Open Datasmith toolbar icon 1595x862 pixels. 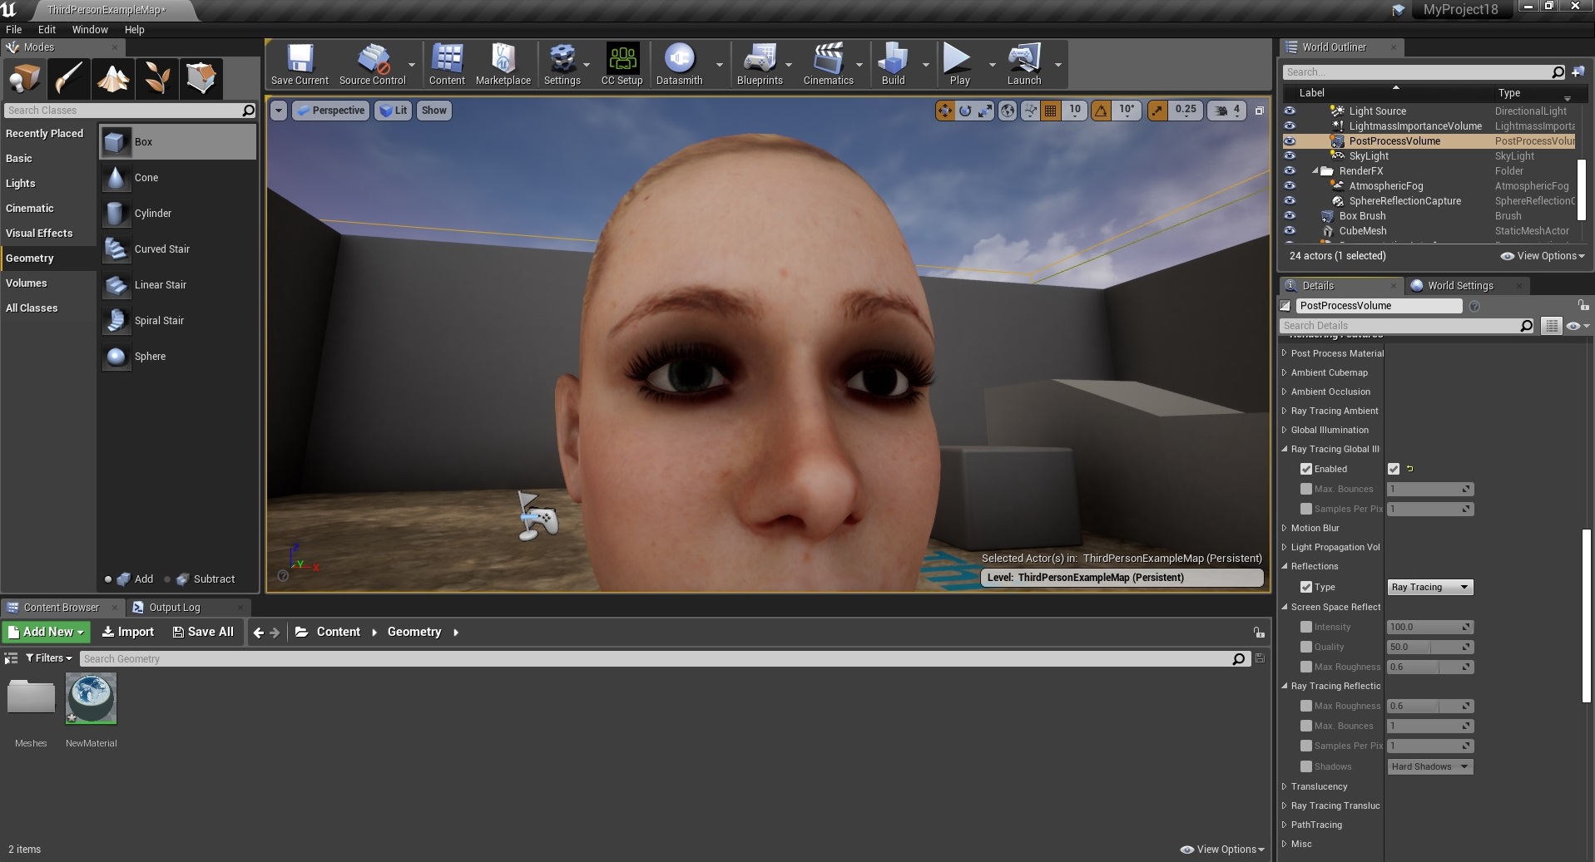coord(679,65)
